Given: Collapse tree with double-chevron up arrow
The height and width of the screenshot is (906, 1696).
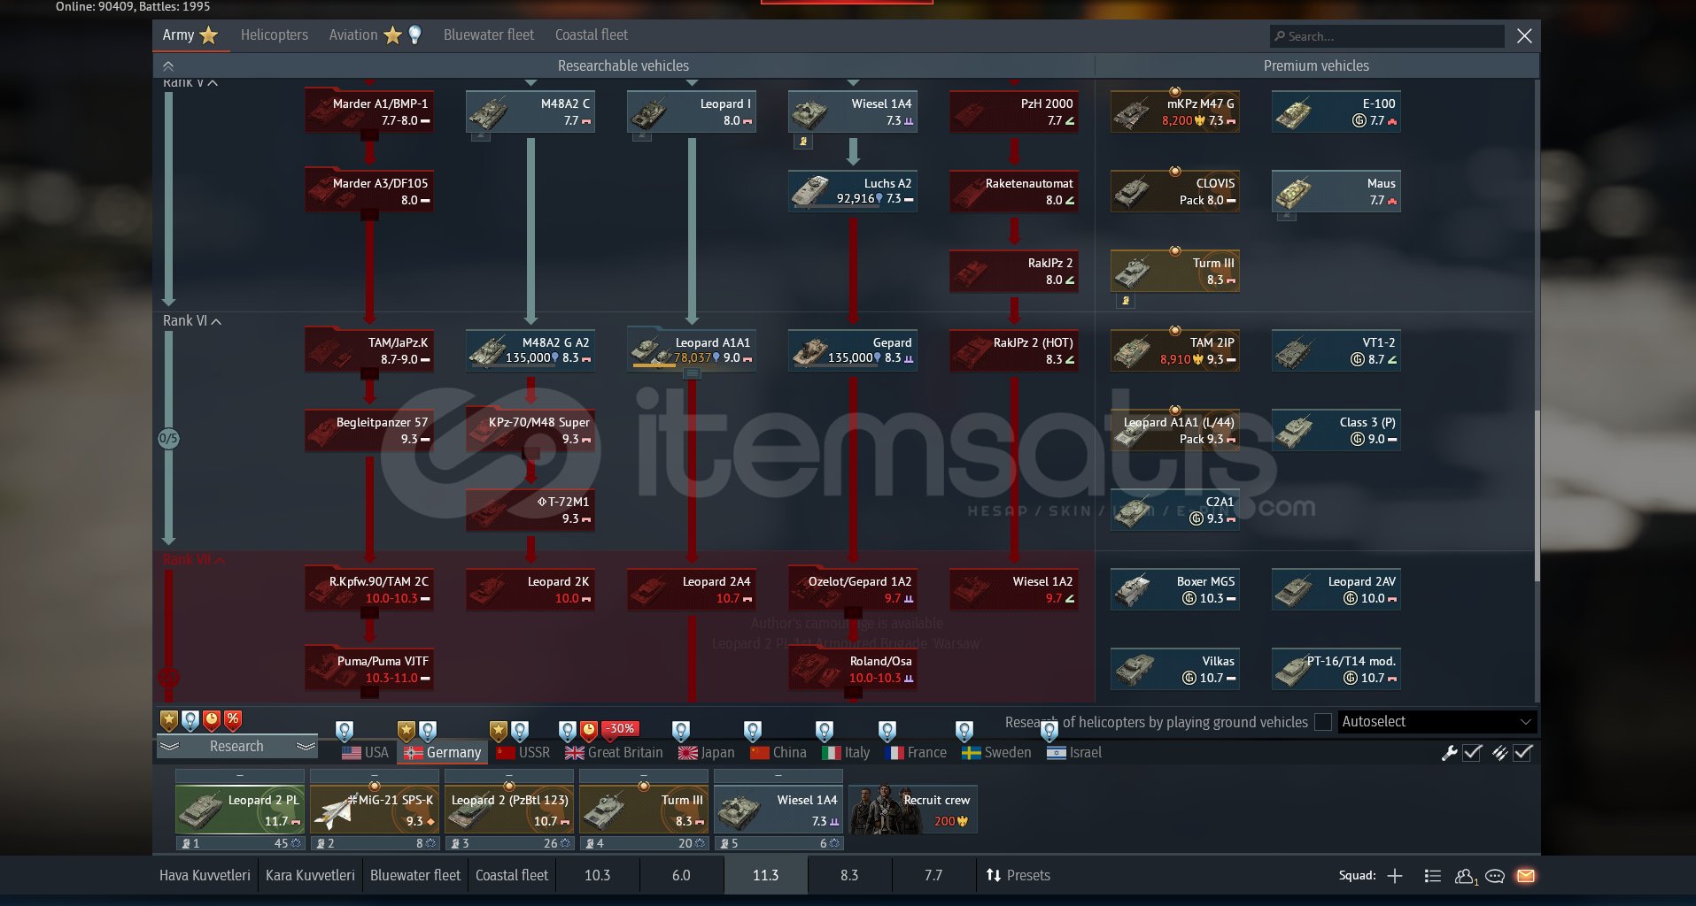Looking at the screenshot, I should (168, 65).
